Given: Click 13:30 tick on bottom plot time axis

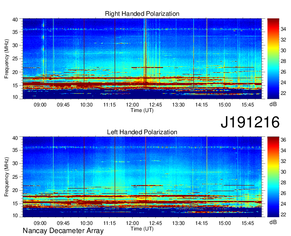Looking at the screenshot, I should [178, 223].
